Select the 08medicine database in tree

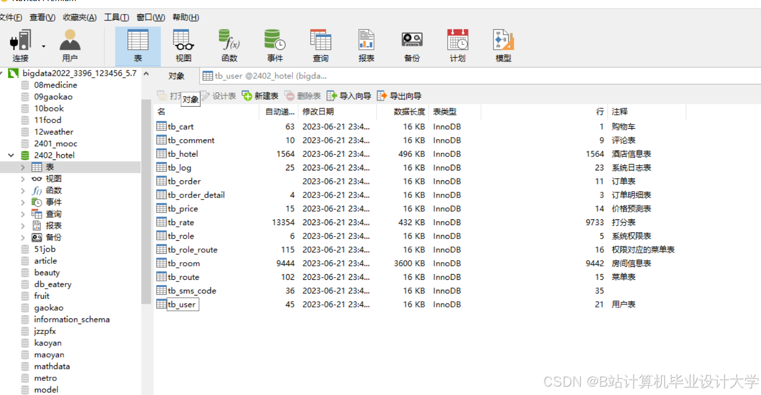click(x=55, y=85)
